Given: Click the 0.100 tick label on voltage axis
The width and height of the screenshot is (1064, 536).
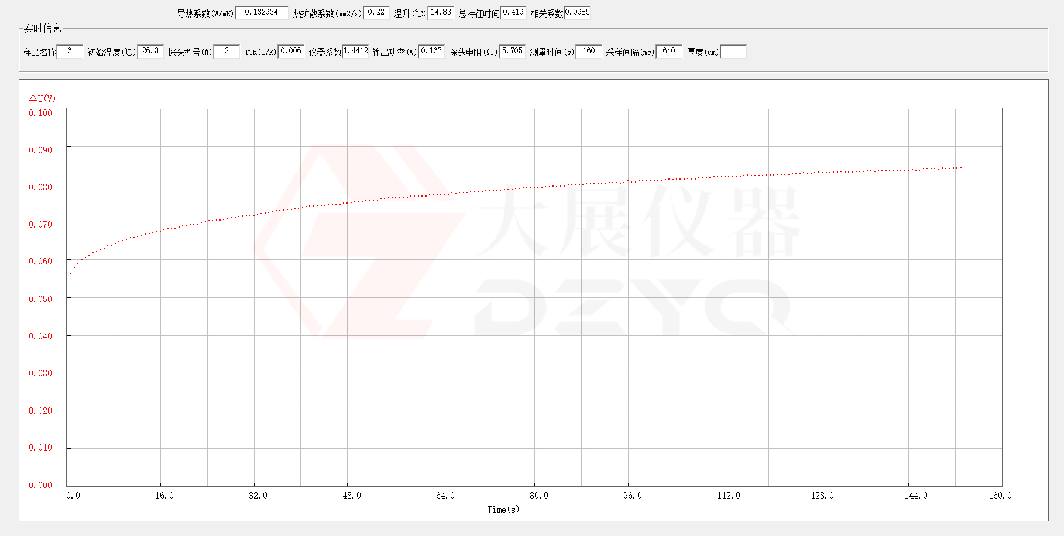Looking at the screenshot, I should tap(40, 113).
